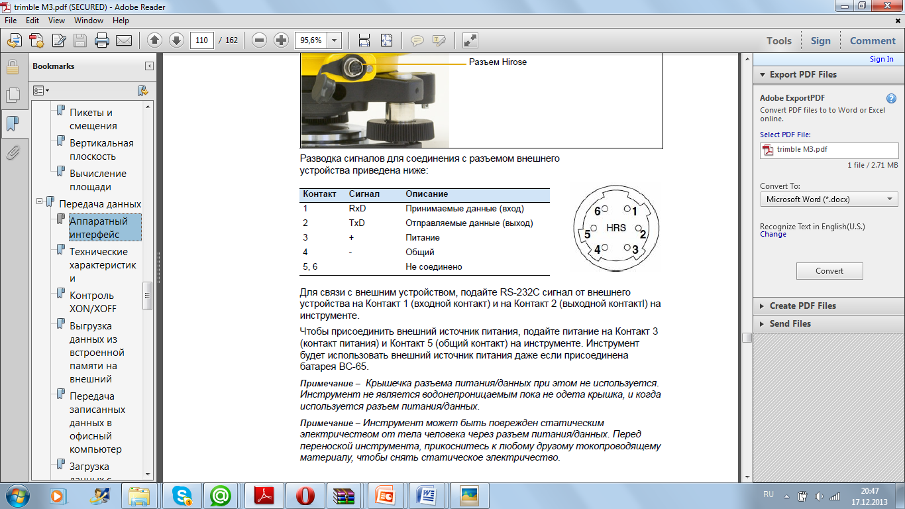Switch to Read Mode via expand icon
The image size is (905, 509).
(x=470, y=40)
